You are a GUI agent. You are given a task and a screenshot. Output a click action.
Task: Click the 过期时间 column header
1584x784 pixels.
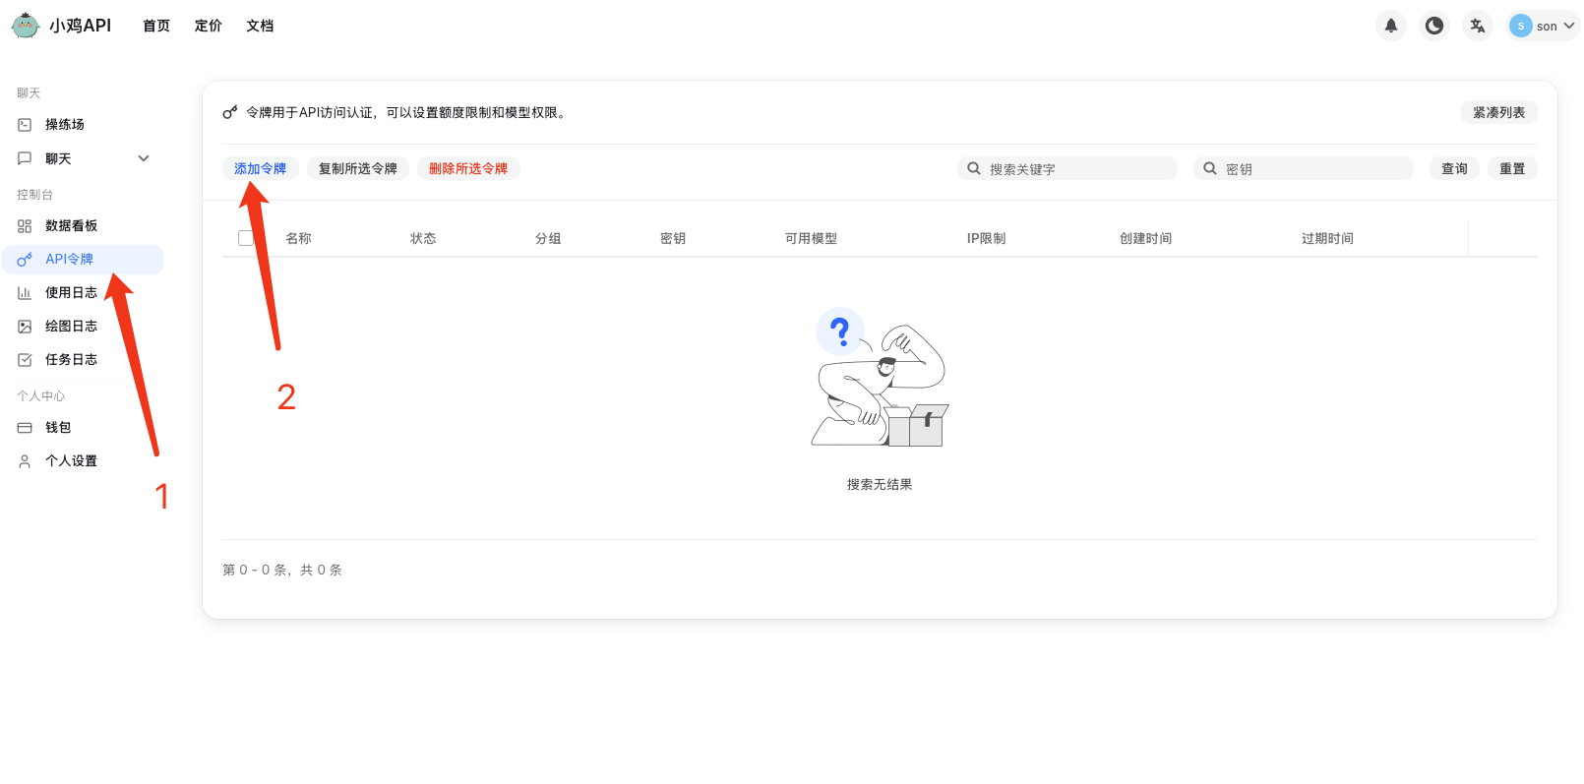(1327, 238)
